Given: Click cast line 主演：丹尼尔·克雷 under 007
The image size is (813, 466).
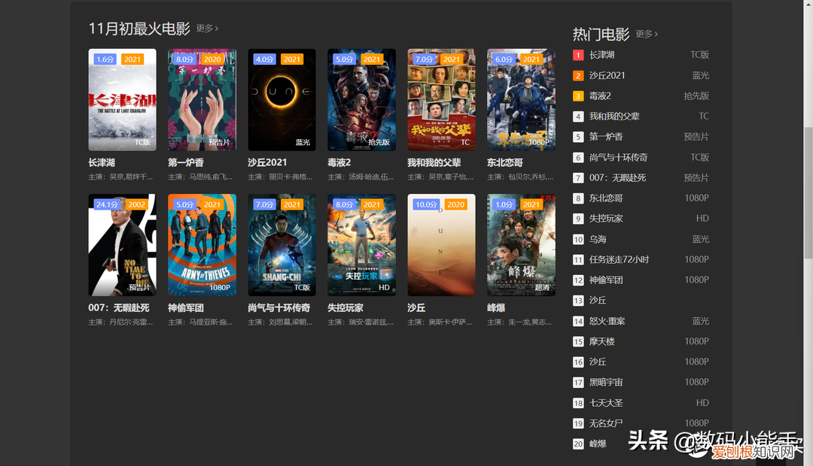Looking at the screenshot, I should click(x=120, y=322).
